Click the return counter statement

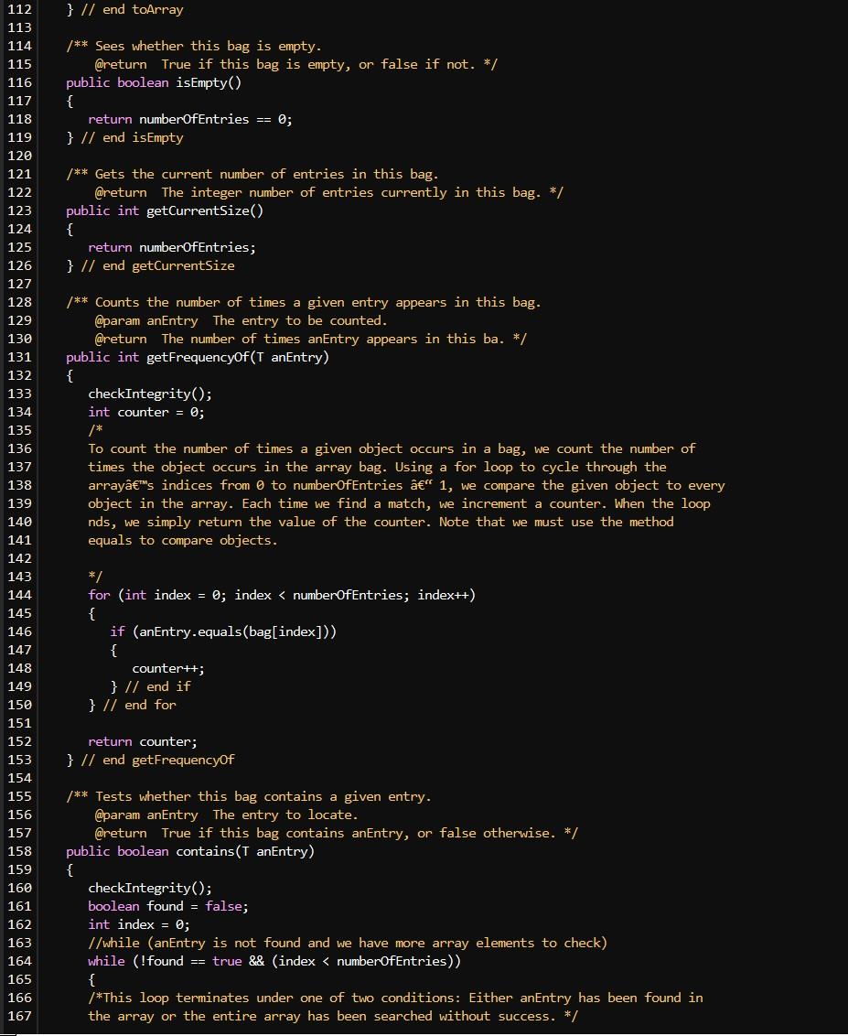[x=142, y=741]
